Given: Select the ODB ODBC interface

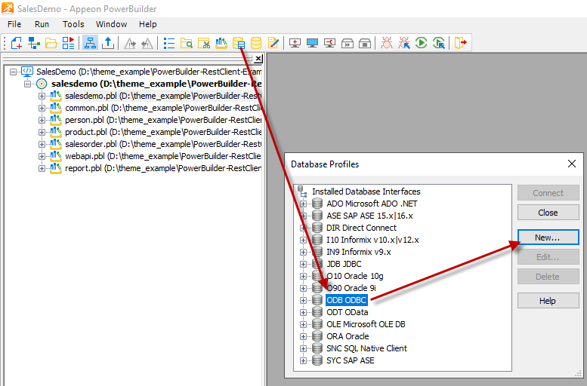Looking at the screenshot, I should 346,300.
